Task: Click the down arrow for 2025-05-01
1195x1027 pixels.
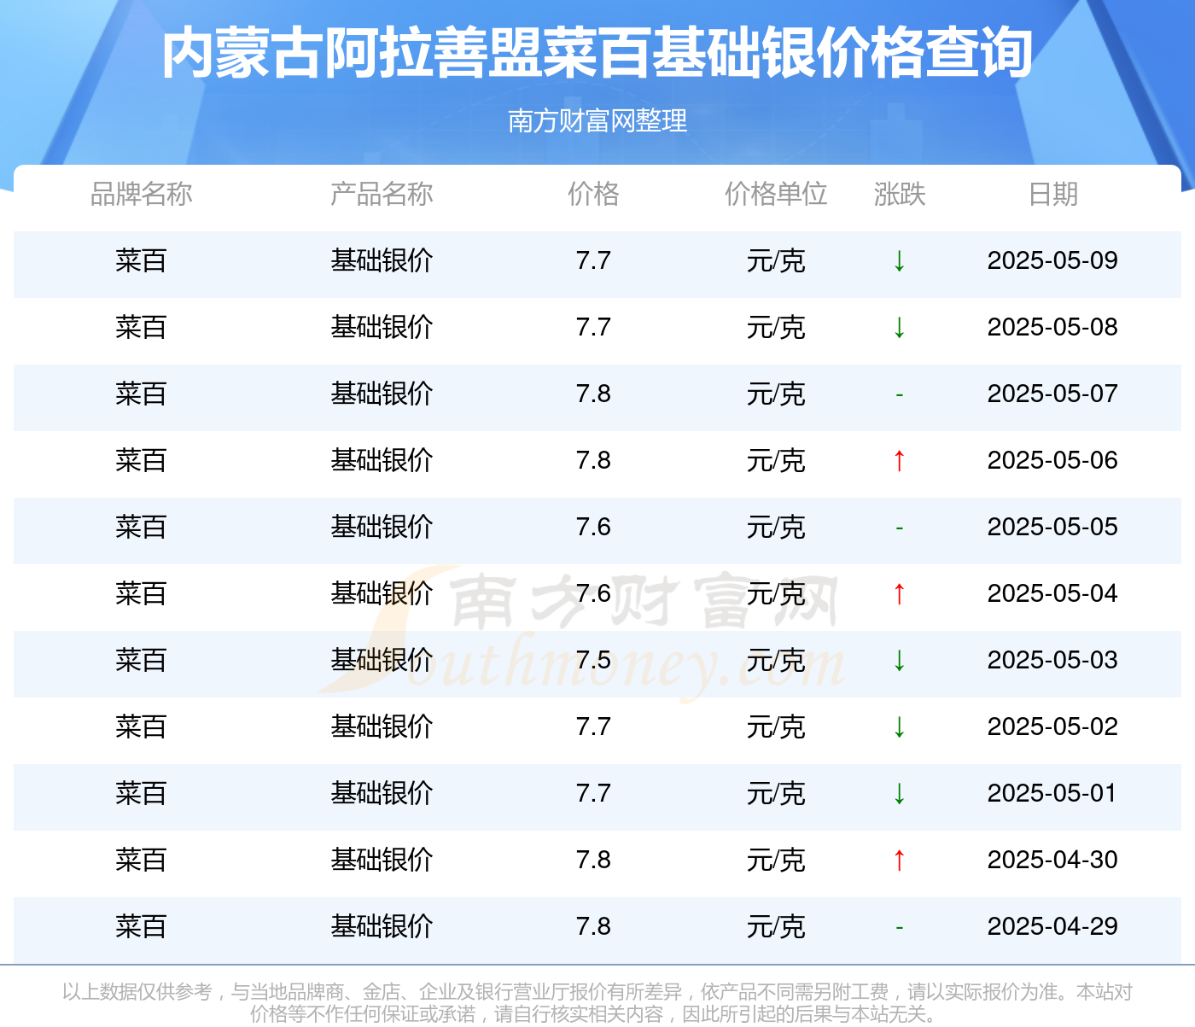Action: pos(899,793)
